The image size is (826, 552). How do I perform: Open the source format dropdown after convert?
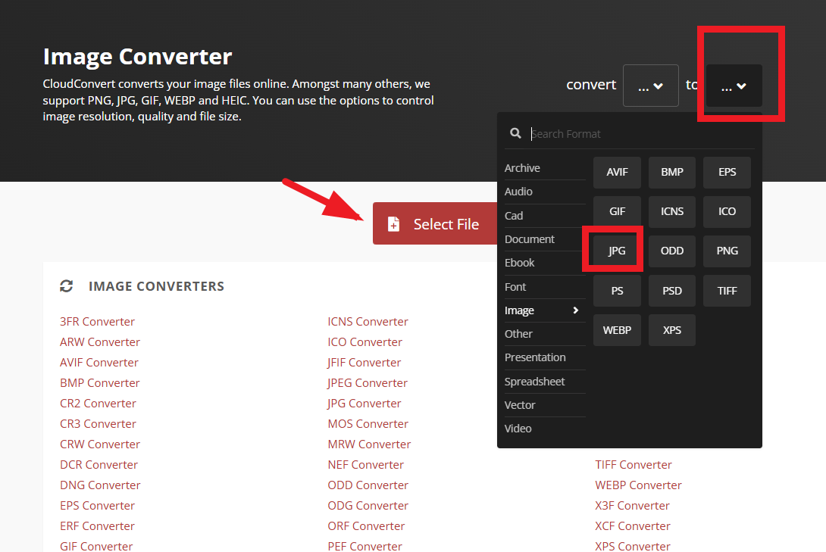point(651,86)
